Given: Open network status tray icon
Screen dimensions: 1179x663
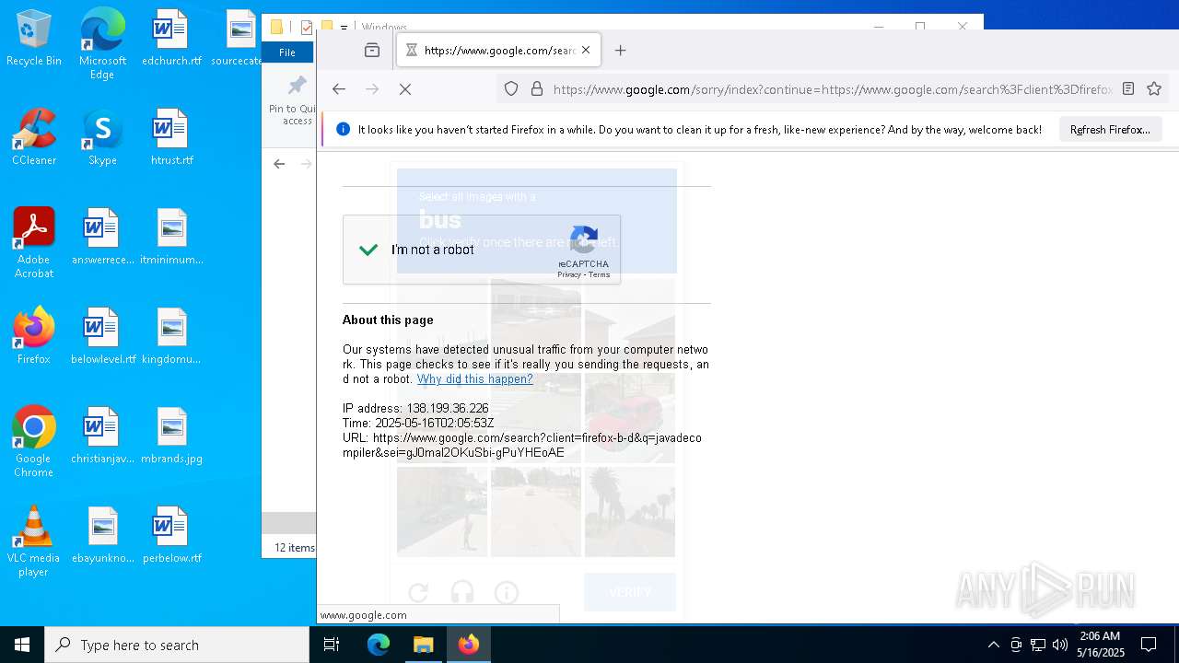Looking at the screenshot, I should pos(1038,645).
